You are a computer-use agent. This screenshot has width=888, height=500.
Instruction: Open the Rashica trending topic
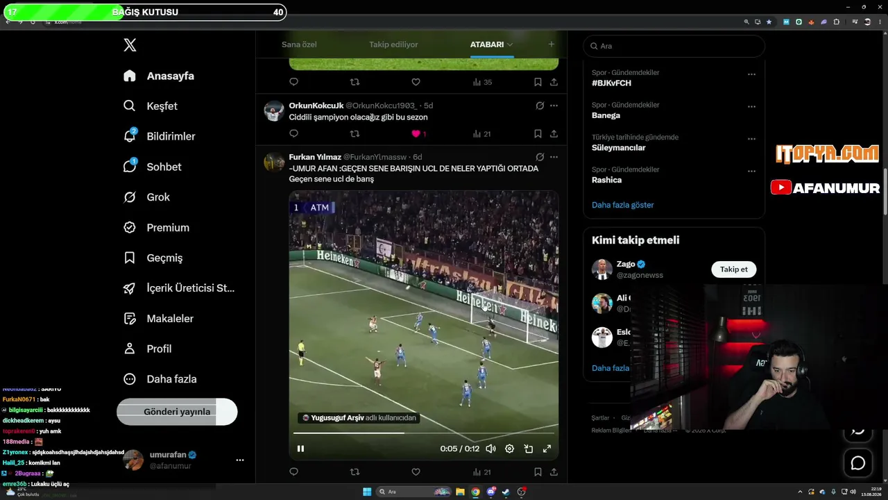(606, 180)
